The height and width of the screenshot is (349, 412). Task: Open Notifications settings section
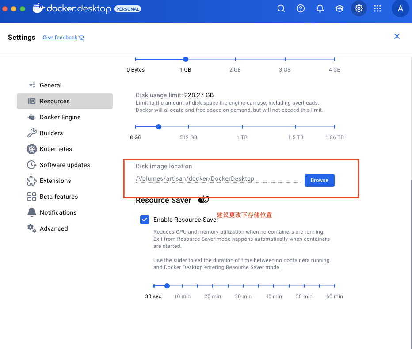tap(65, 212)
